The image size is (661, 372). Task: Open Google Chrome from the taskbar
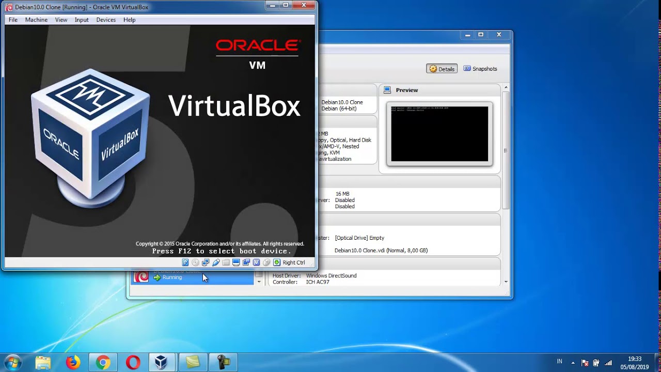(x=103, y=363)
